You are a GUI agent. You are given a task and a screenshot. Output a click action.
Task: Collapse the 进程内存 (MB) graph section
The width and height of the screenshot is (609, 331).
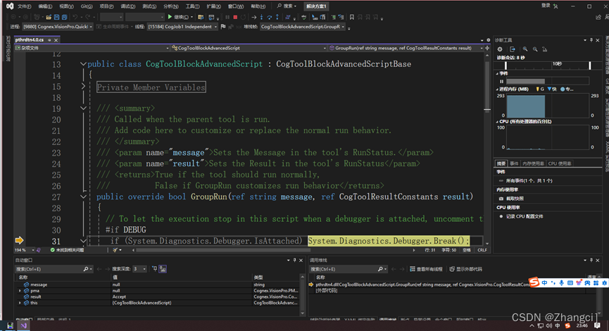click(x=497, y=89)
